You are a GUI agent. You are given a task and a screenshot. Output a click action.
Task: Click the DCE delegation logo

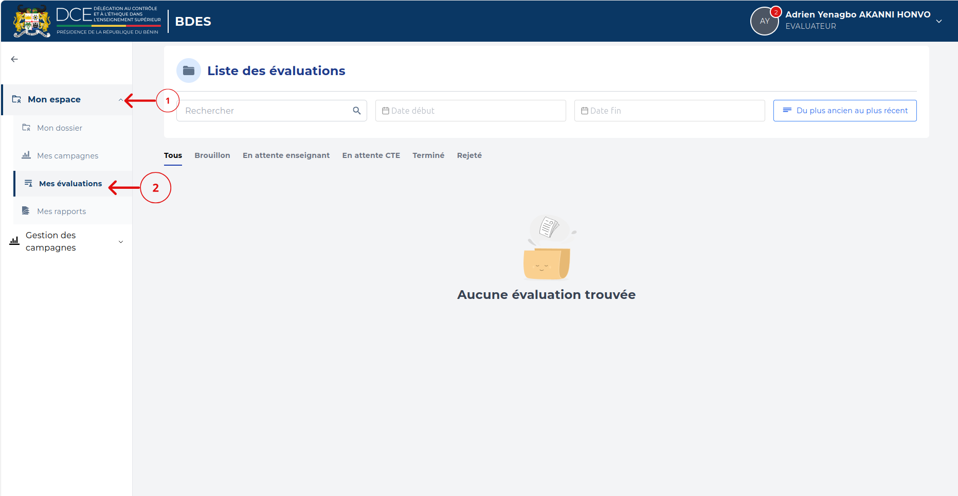pos(109,21)
